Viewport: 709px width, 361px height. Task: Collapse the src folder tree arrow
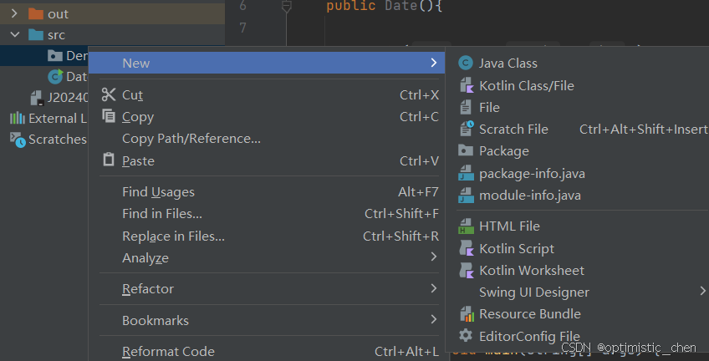[x=15, y=35]
